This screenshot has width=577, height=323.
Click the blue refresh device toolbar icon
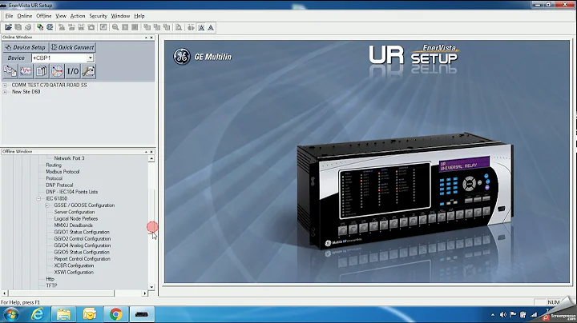50,27
